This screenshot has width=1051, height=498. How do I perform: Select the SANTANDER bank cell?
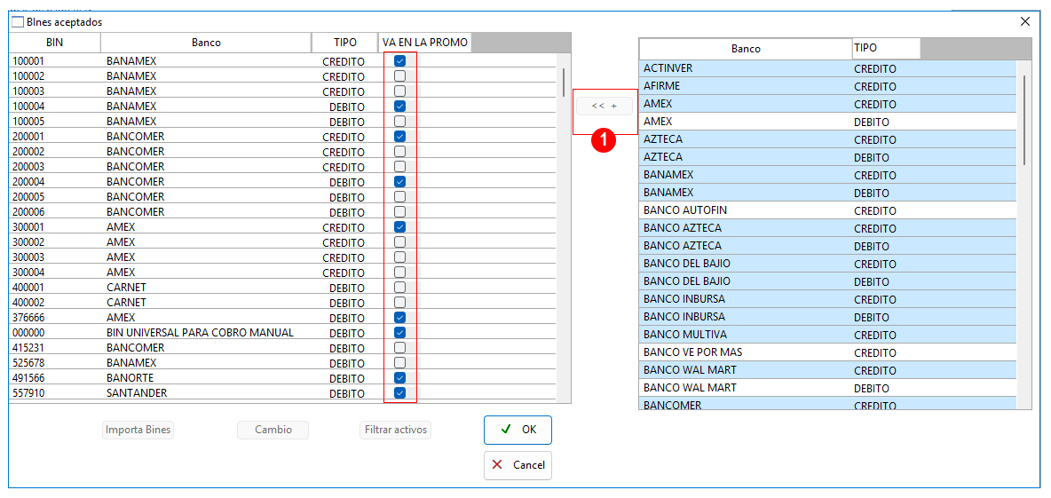[x=206, y=392]
